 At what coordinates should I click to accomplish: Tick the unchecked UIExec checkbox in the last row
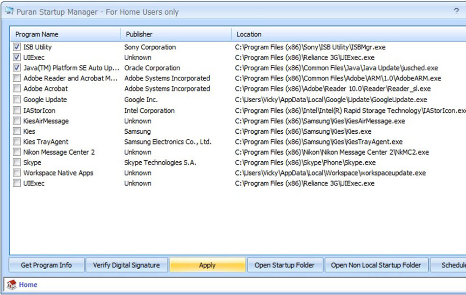tap(17, 183)
